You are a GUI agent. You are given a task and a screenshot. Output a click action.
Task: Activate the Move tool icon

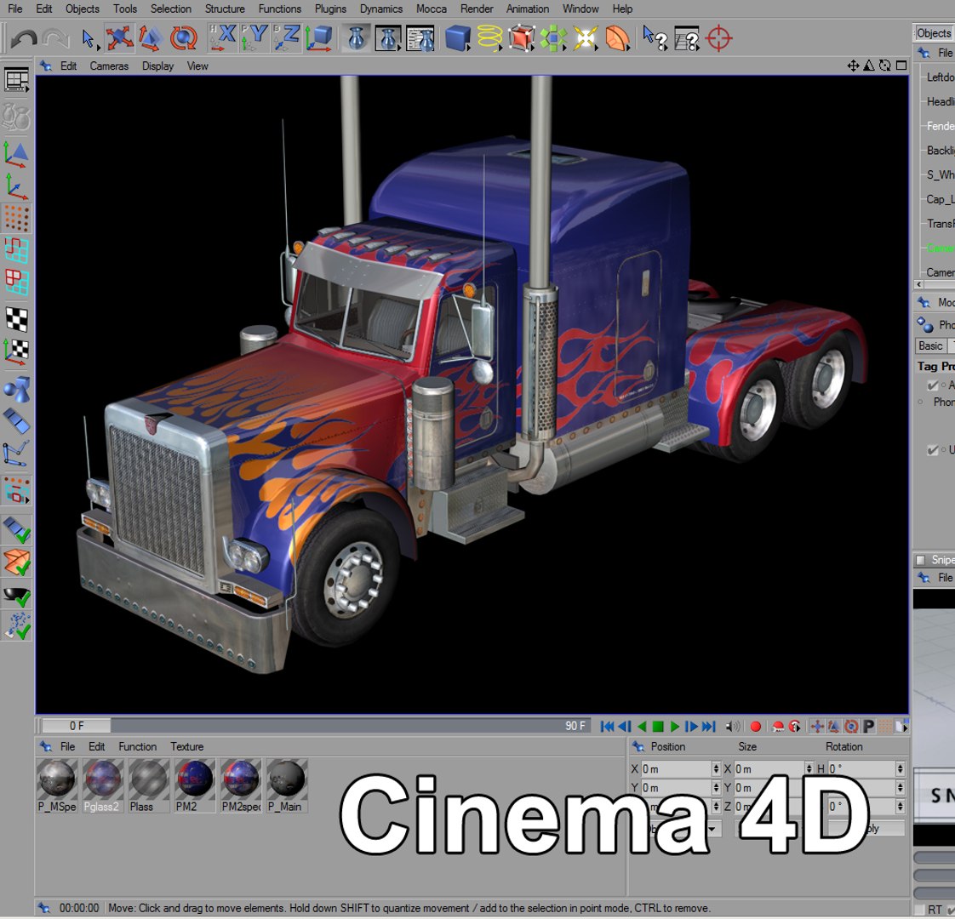pyautogui.click(x=119, y=38)
